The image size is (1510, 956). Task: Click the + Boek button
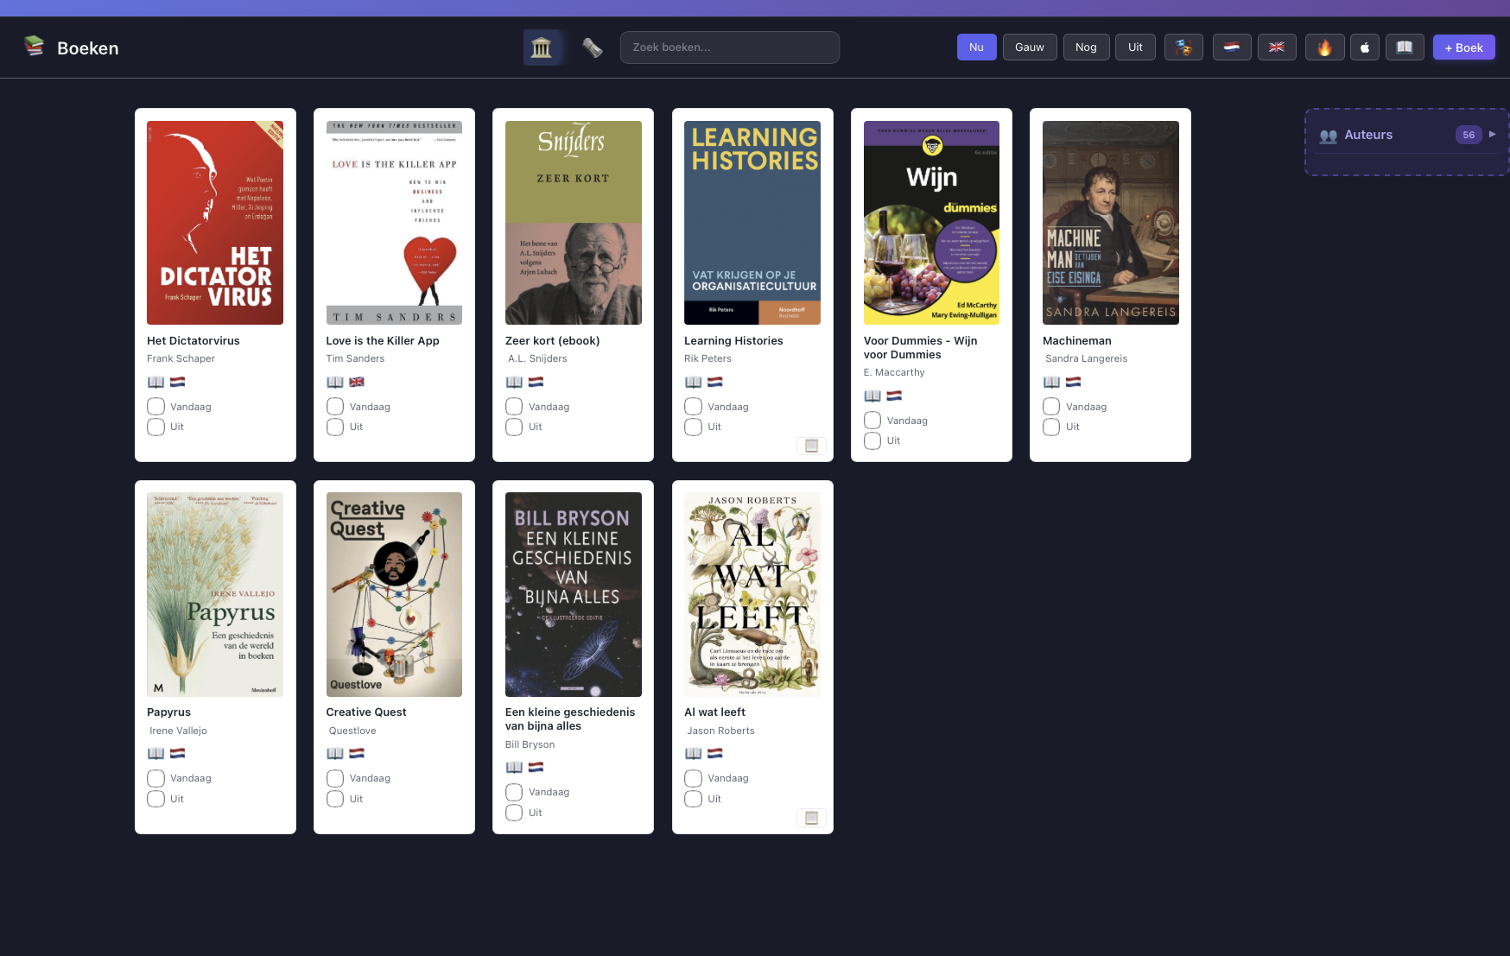tap(1463, 47)
